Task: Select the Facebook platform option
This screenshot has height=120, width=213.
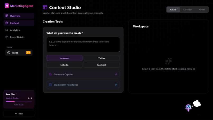Action: coord(101,65)
